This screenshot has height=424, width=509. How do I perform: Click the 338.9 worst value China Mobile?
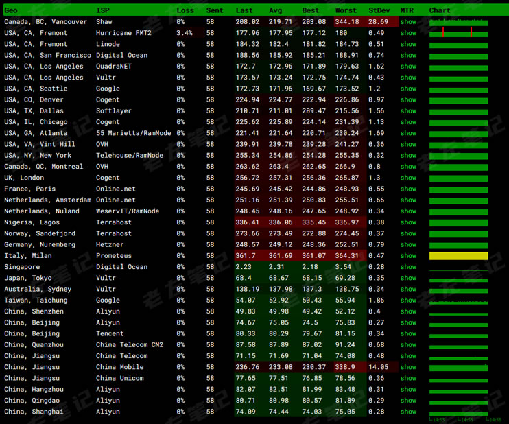(345, 367)
